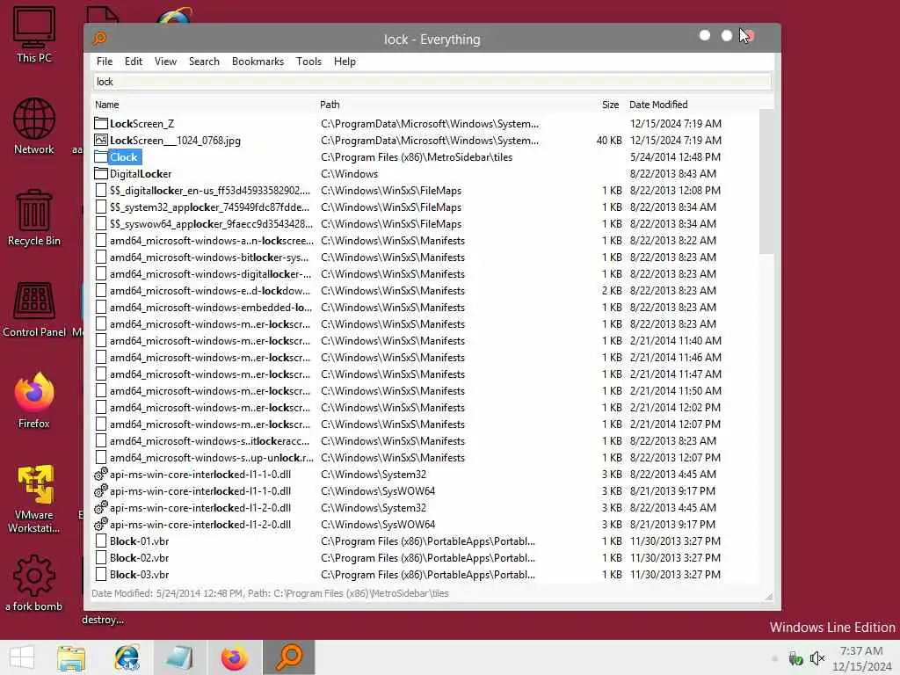Image resolution: width=900 pixels, height=675 pixels.
Task: Select the LockScreen_Z folder icon
Action: tap(101, 123)
